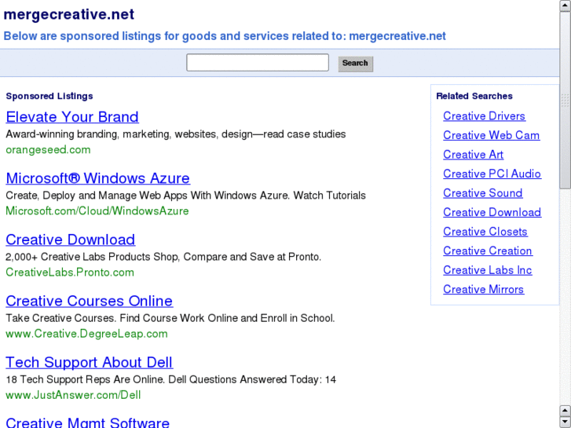Select Creative Labs Inc related search
The width and height of the screenshot is (571, 428).
pyautogui.click(x=487, y=270)
